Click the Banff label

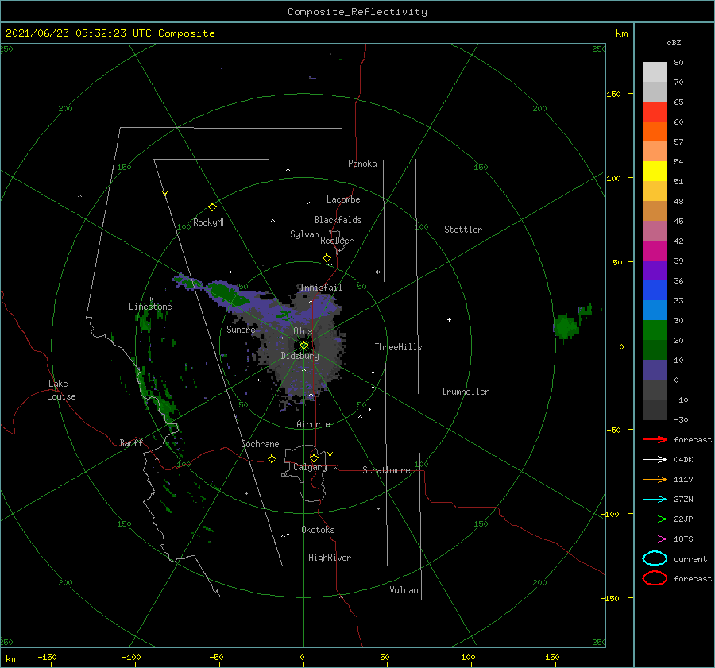(131, 442)
